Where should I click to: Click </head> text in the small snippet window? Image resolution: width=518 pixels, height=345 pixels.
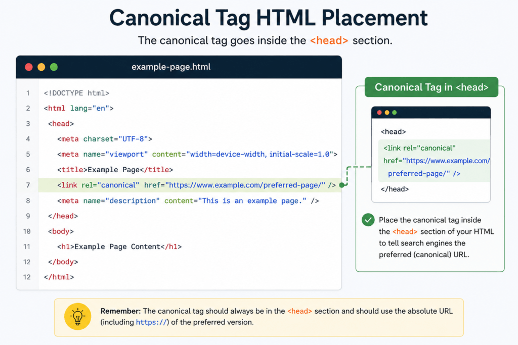tap(395, 189)
